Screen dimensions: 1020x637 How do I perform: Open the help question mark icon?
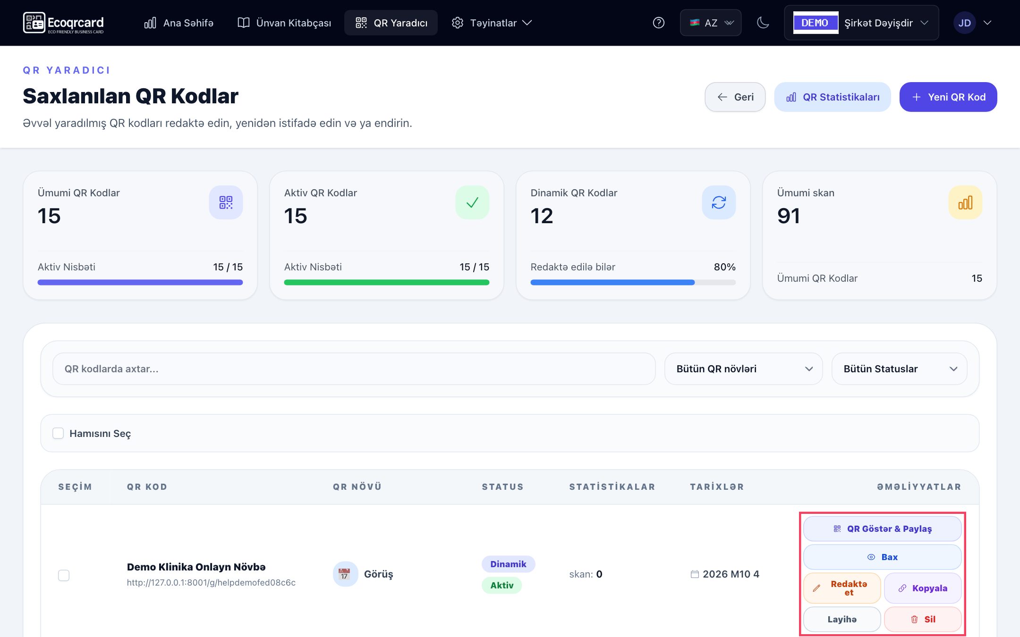658,23
